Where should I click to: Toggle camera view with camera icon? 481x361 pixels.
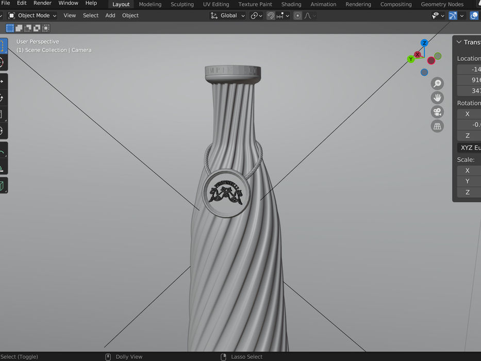pyautogui.click(x=437, y=112)
